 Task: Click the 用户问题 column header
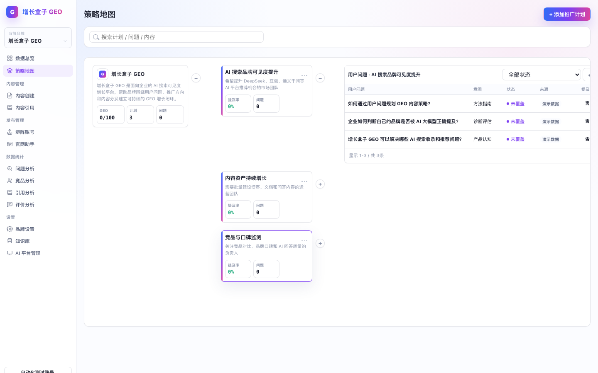pos(356,90)
